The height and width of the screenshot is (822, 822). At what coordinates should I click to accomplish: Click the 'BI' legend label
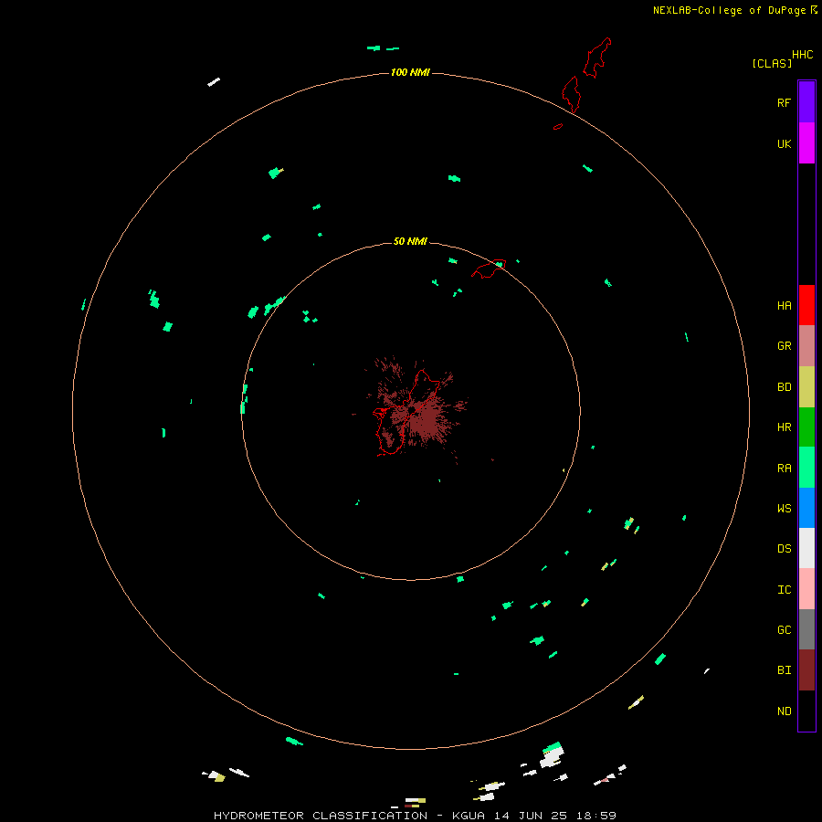(x=784, y=670)
